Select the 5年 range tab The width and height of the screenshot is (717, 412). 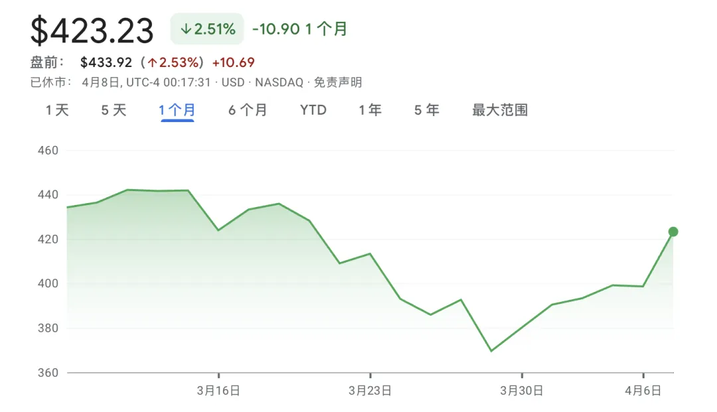(x=427, y=110)
